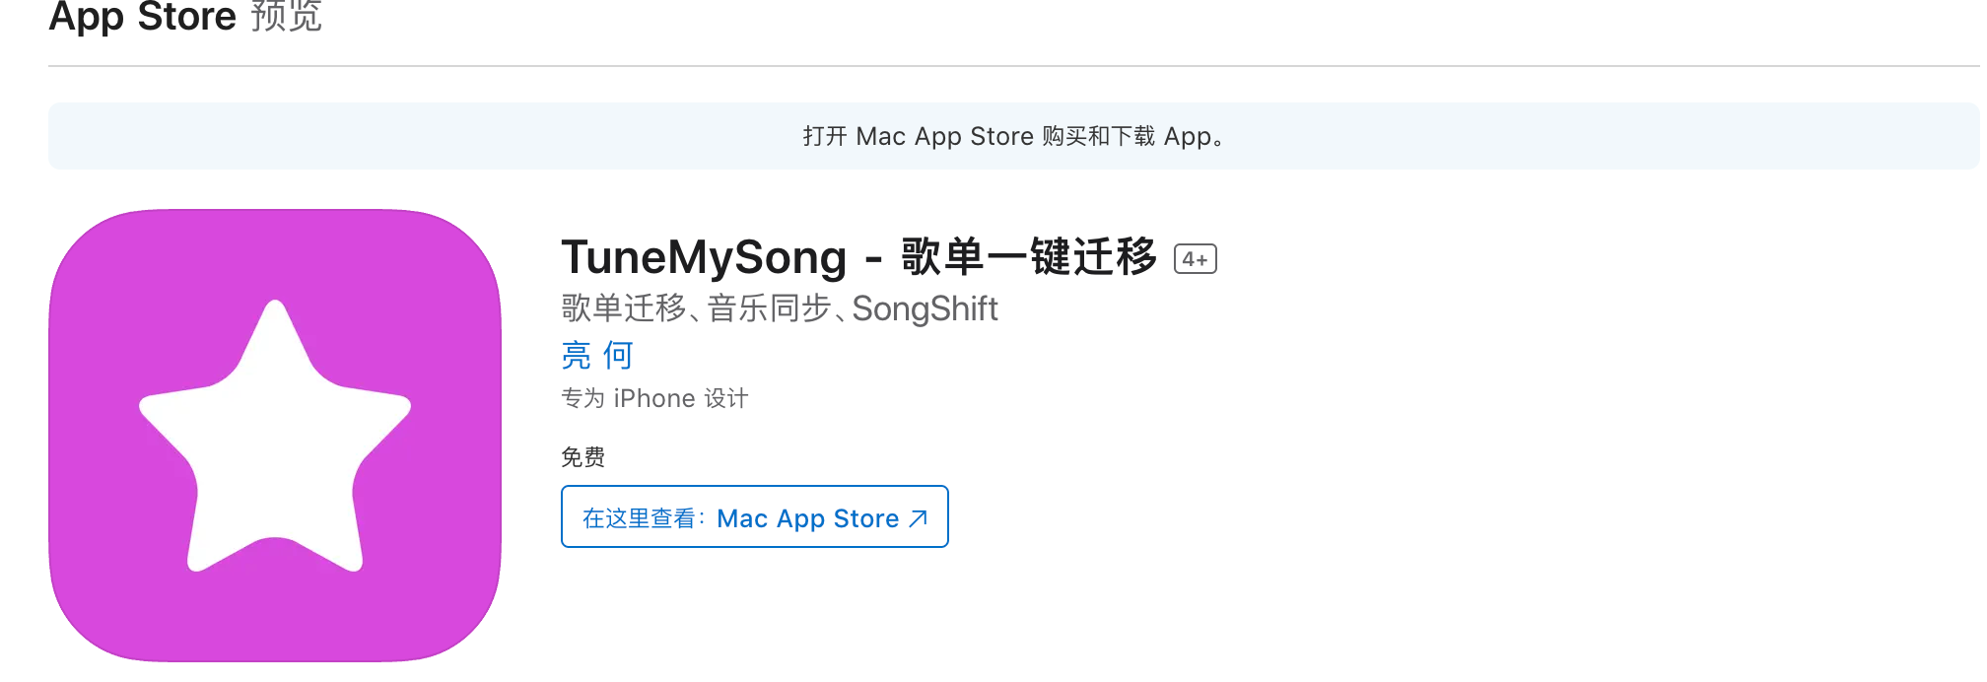Open the 在这里查看: Mac App Store button
The width and height of the screenshot is (1987, 682).
(x=755, y=516)
